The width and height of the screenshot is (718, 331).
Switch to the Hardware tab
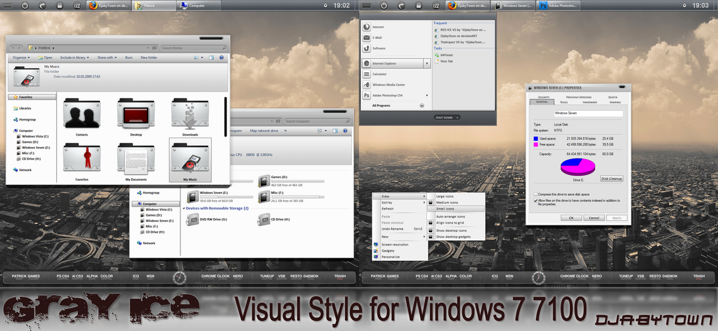[590, 102]
